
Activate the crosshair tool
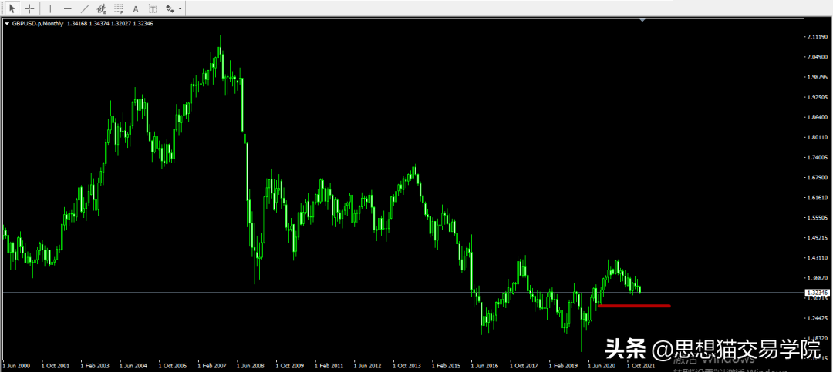[x=30, y=8]
